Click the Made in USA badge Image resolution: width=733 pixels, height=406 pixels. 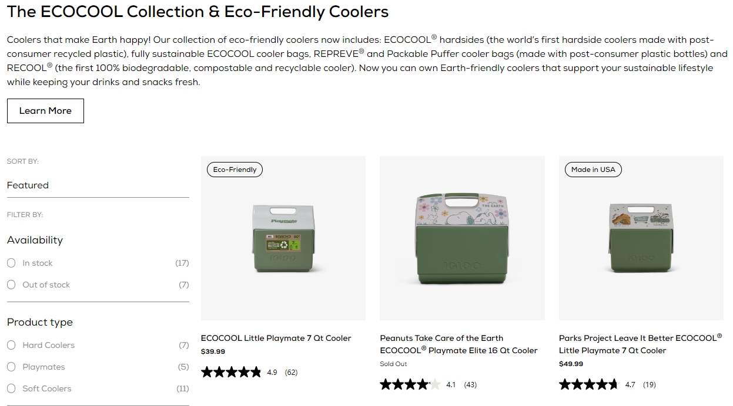tap(593, 170)
